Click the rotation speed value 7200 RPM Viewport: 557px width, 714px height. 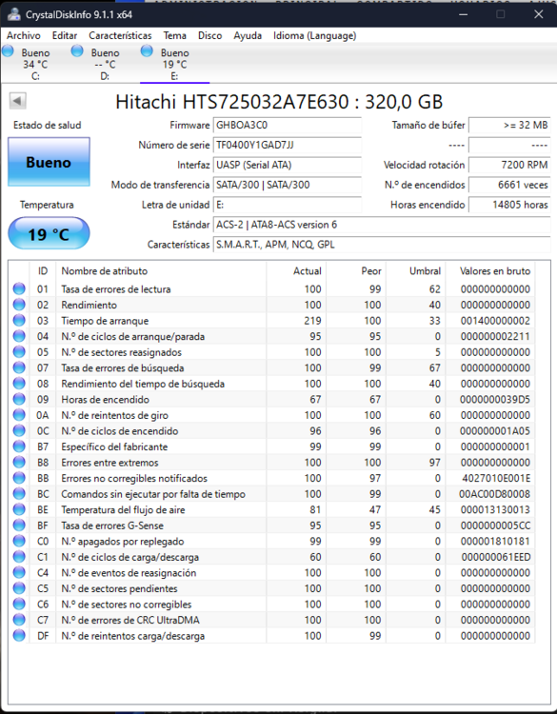[x=509, y=165]
